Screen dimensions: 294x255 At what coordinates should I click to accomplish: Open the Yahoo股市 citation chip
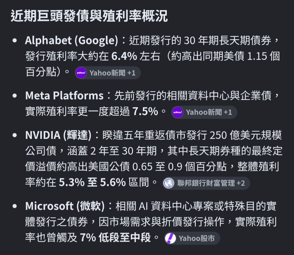tap(192, 238)
